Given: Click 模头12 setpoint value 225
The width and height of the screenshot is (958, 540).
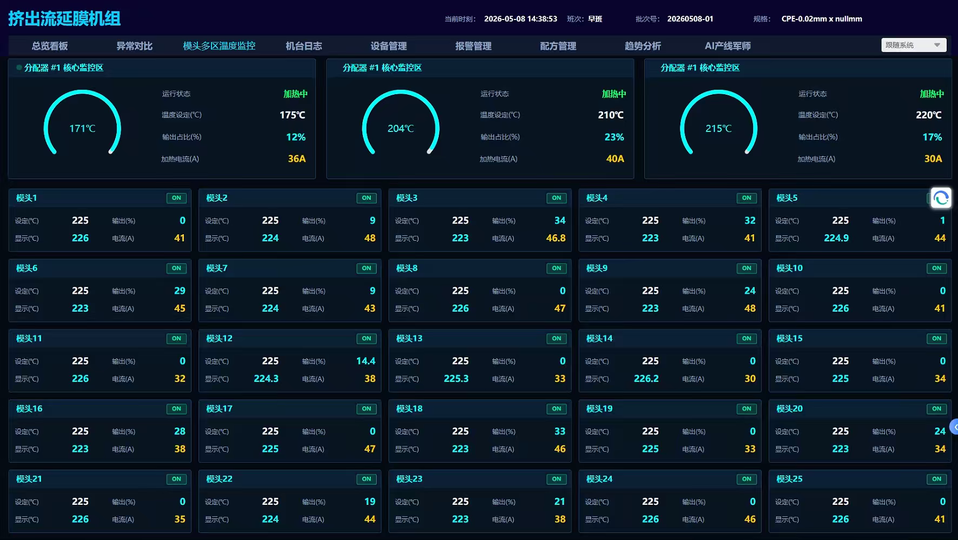Looking at the screenshot, I should point(270,361).
